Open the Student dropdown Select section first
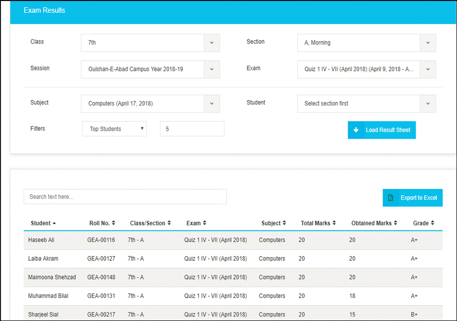 coord(366,104)
